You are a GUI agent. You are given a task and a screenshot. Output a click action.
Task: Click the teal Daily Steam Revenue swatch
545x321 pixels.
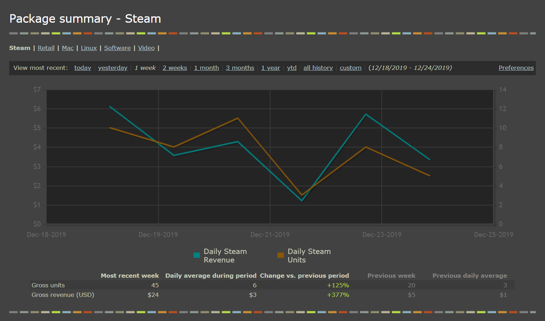click(x=197, y=255)
